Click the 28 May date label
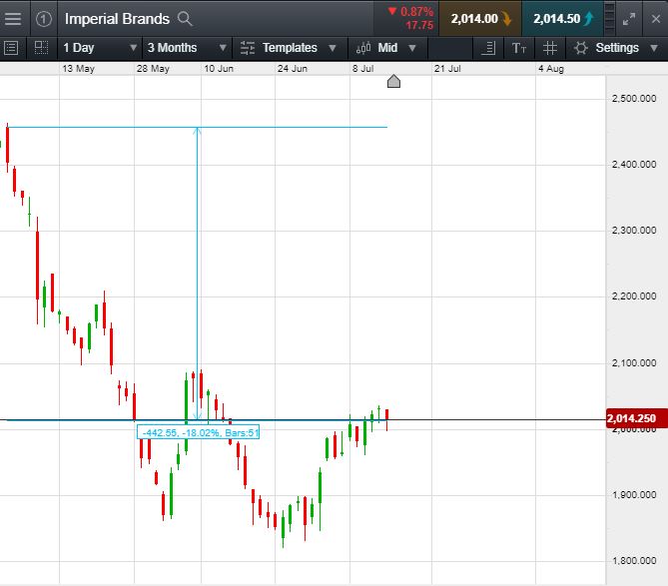This screenshot has width=668, height=586. click(x=153, y=69)
